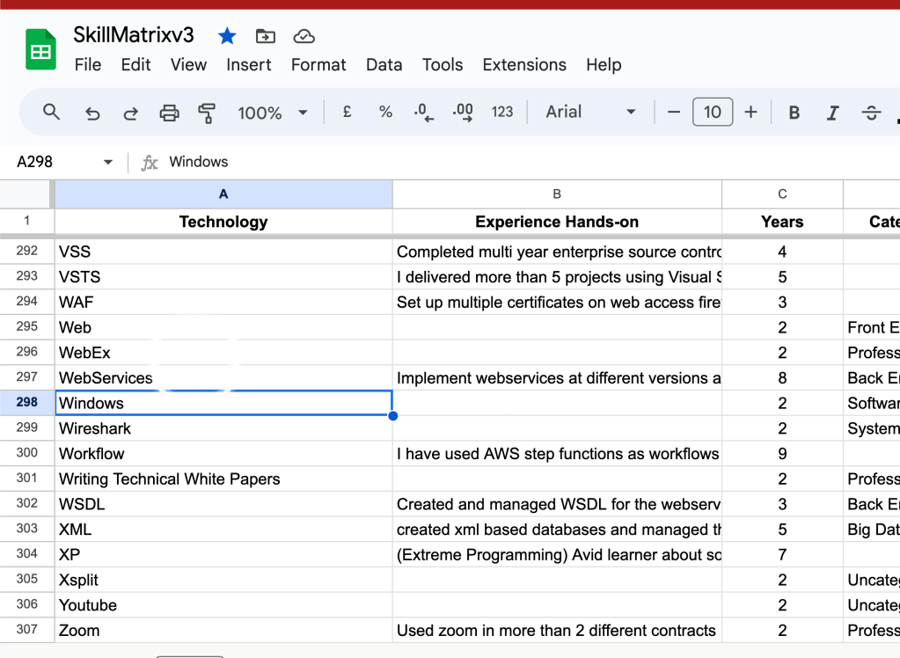Open the Edit menu
This screenshot has height=658, width=900.
[136, 65]
